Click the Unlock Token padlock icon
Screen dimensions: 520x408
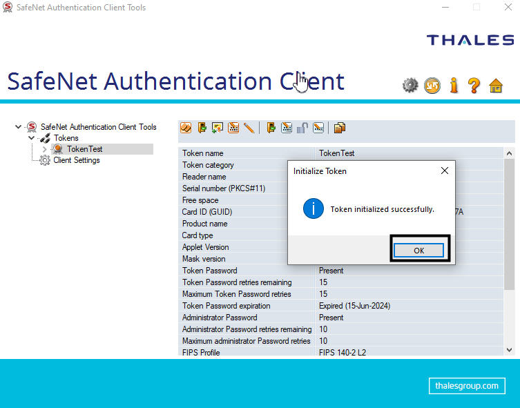click(x=302, y=128)
